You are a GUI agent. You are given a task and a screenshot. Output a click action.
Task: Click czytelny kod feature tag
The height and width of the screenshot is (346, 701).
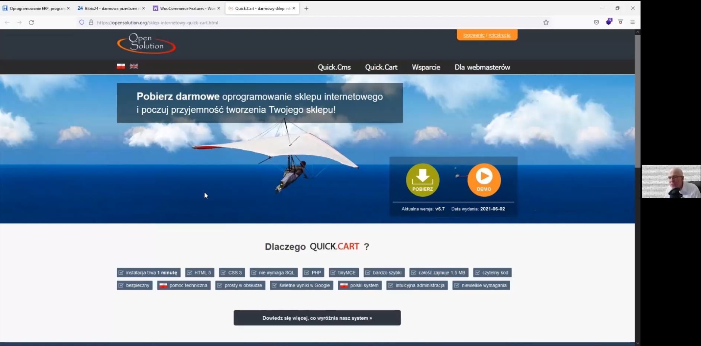coord(492,273)
